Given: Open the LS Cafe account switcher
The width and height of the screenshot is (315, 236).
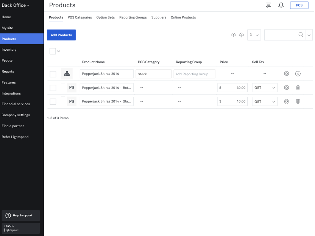Looking at the screenshot, I should [21, 228].
